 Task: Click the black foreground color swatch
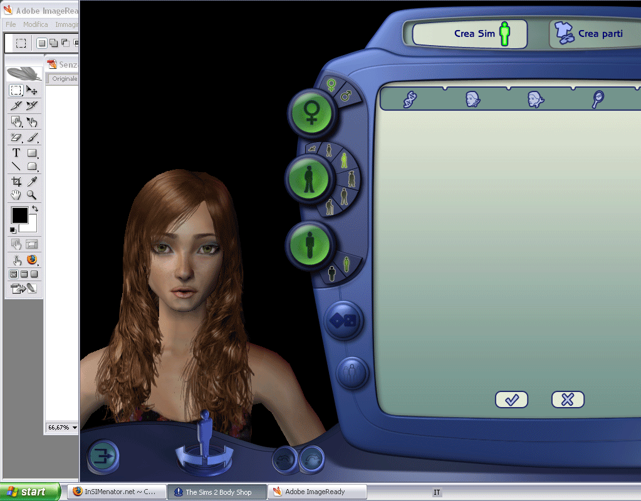click(x=19, y=215)
